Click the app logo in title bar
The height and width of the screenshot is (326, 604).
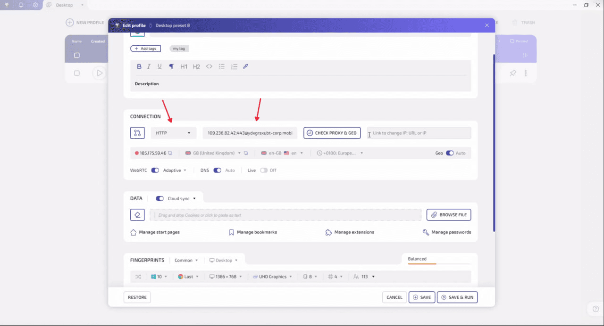pos(7,5)
